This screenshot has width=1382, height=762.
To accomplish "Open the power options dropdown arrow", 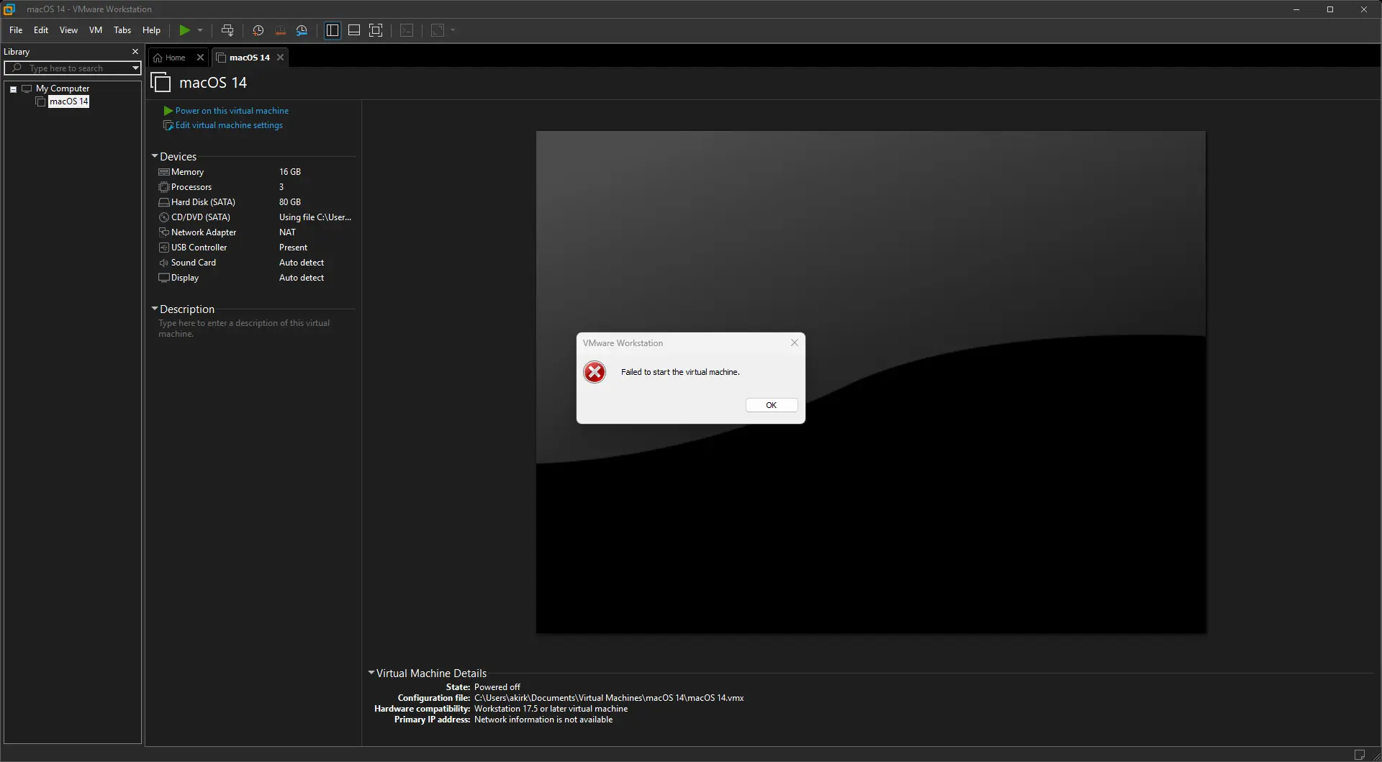I will (x=200, y=30).
